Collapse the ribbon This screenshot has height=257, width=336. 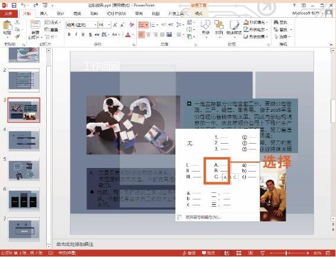(x=331, y=45)
